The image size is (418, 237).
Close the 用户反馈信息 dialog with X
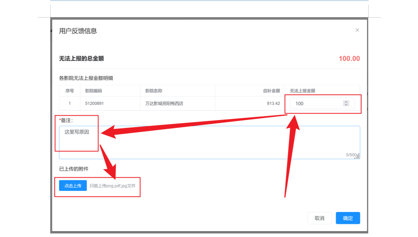tap(357, 30)
